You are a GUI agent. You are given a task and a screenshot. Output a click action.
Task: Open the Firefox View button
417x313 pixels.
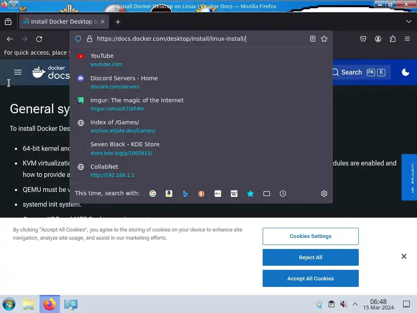click(x=8, y=22)
